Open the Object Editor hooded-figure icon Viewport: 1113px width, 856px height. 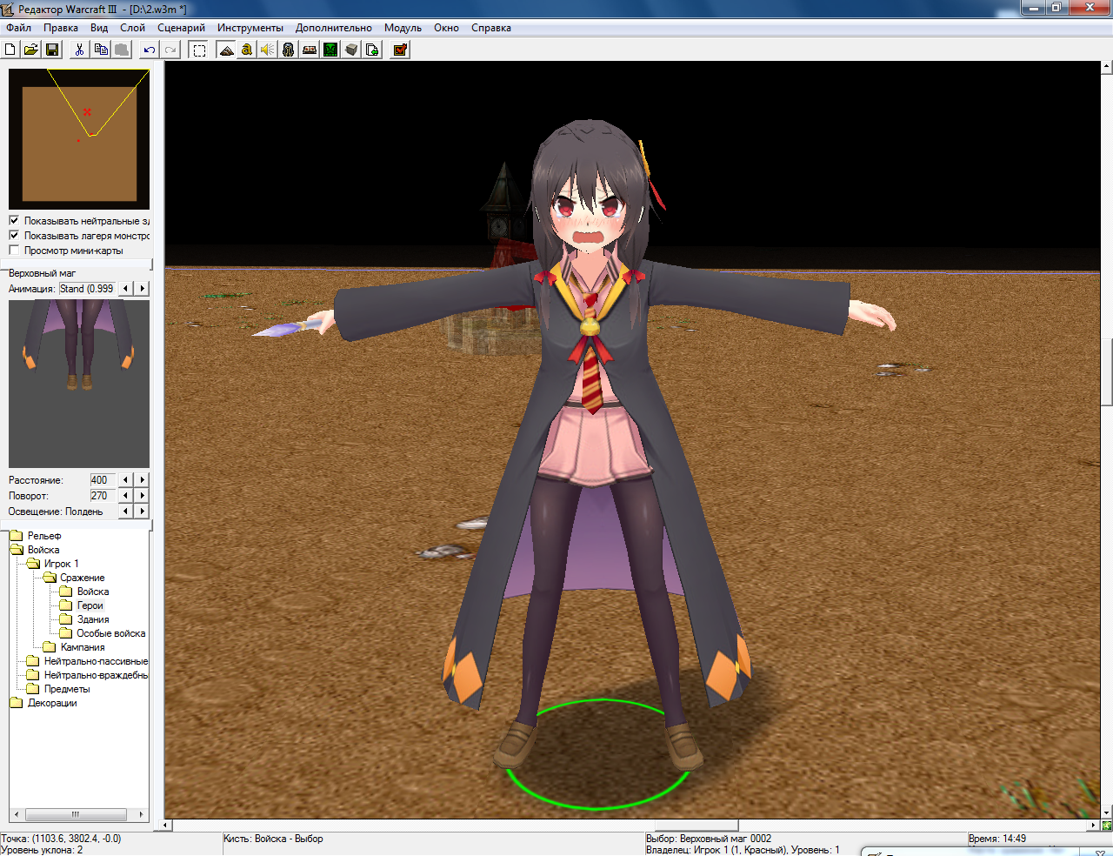tap(289, 50)
